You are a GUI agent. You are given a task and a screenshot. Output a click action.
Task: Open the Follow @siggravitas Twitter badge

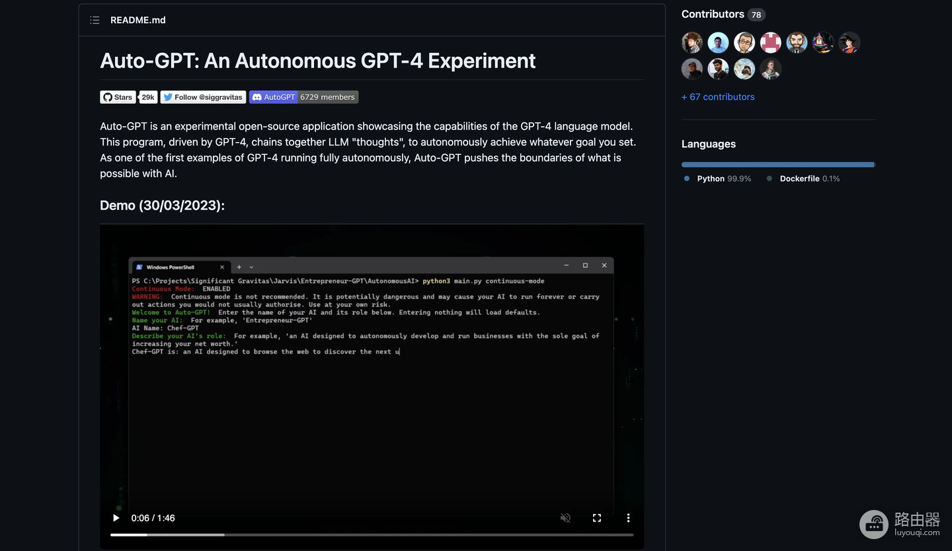click(203, 97)
